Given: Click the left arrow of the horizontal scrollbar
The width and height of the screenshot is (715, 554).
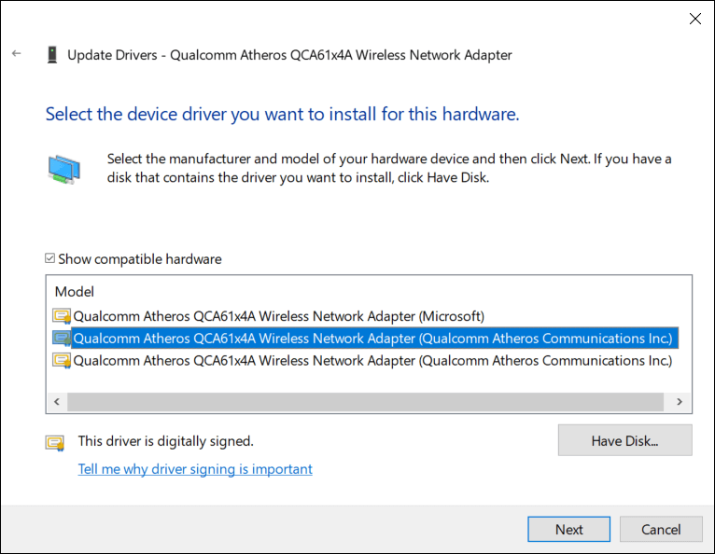Looking at the screenshot, I should (x=56, y=401).
